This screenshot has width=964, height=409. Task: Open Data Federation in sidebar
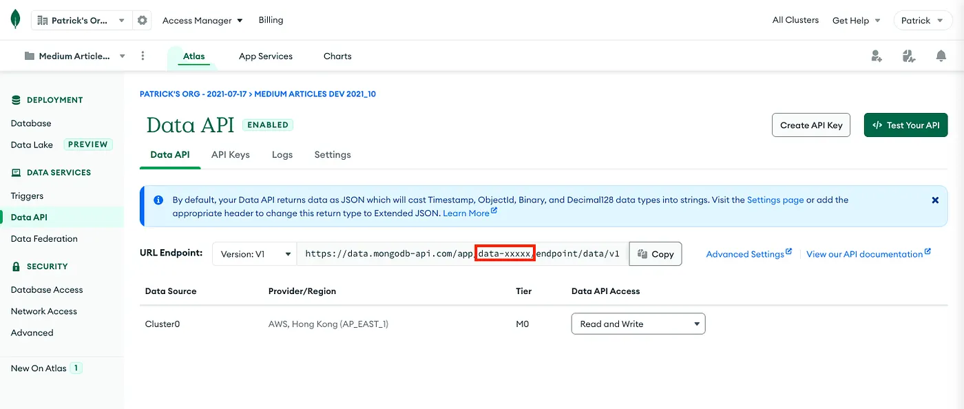pyautogui.click(x=44, y=239)
